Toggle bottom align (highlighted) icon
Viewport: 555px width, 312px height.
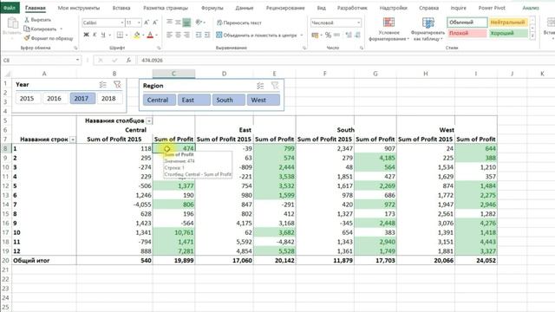coord(186,23)
